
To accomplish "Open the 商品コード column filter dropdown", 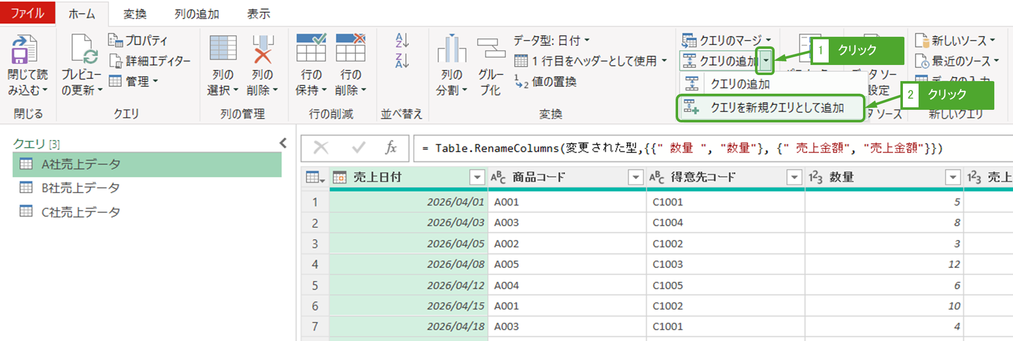I will [x=635, y=177].
